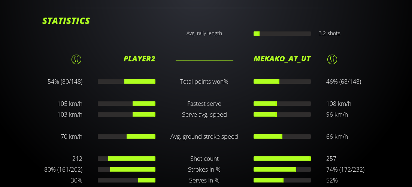Click the STATISTICS heading
The height and width of the screenshot is (187, 412).
coord(66,21)
